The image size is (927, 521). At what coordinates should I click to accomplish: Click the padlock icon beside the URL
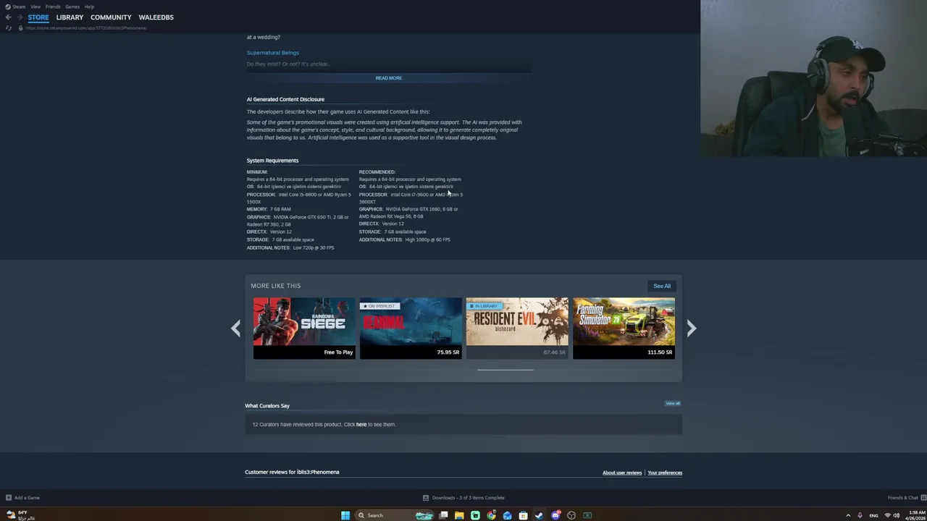click(20, 27)
